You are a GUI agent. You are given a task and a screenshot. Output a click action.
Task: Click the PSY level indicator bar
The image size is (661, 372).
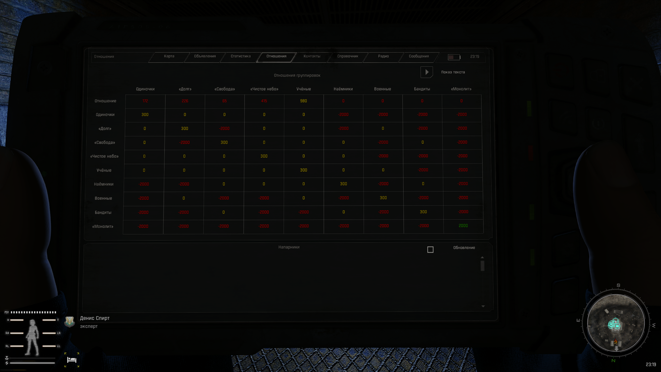point(33,312)
